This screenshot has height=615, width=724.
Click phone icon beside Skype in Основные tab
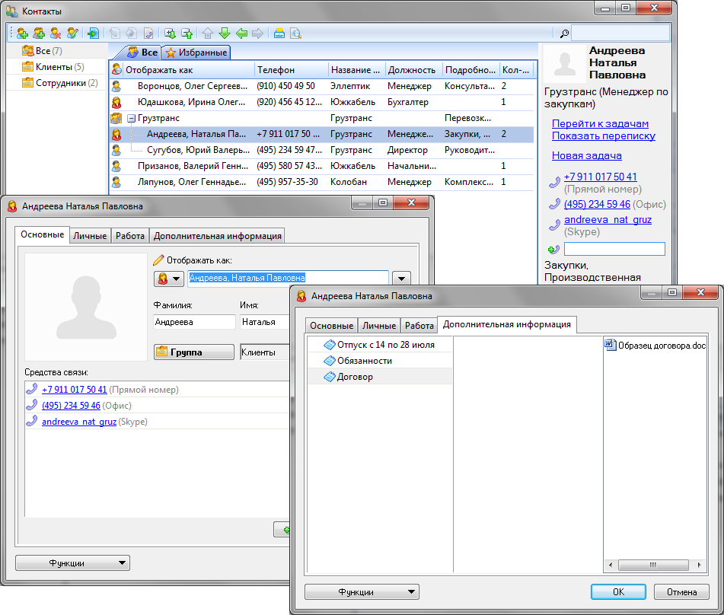pos(32,421)
